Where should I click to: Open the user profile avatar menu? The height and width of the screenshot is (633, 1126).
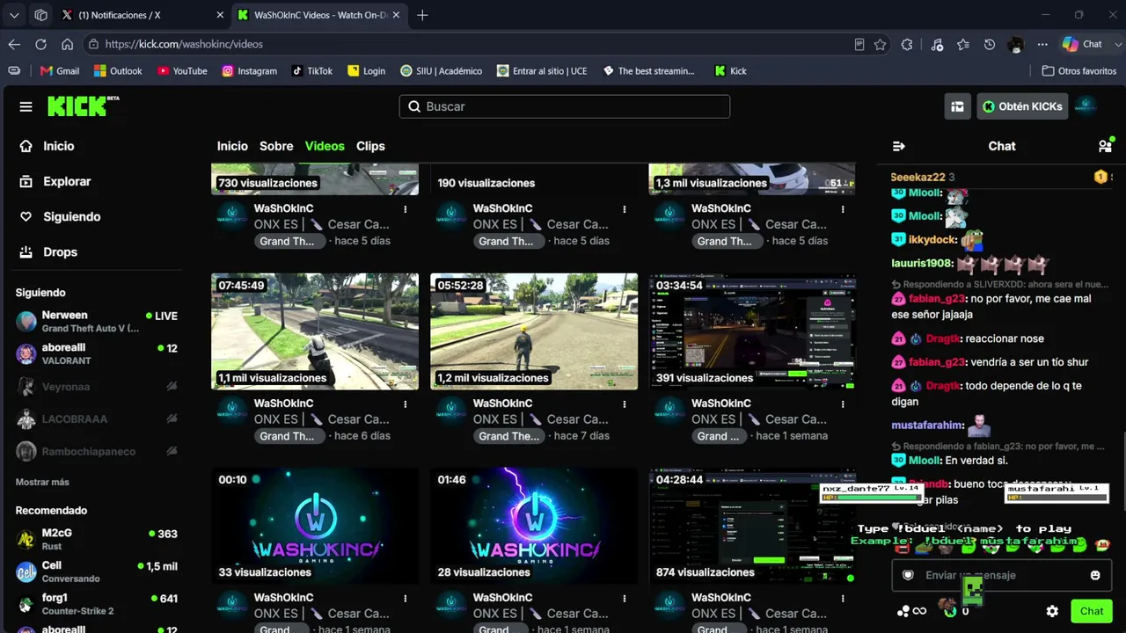[x=1086, y=106]
